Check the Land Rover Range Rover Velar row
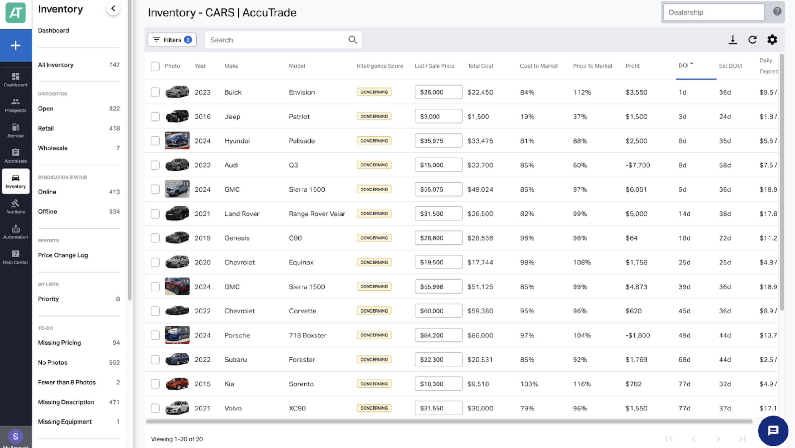Viewport: 795px width, 448px height. (155, 214)
